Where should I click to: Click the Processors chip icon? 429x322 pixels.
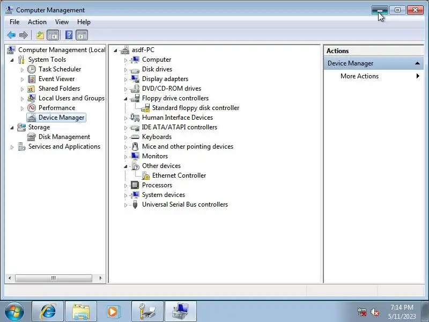[x=135, y=185]
